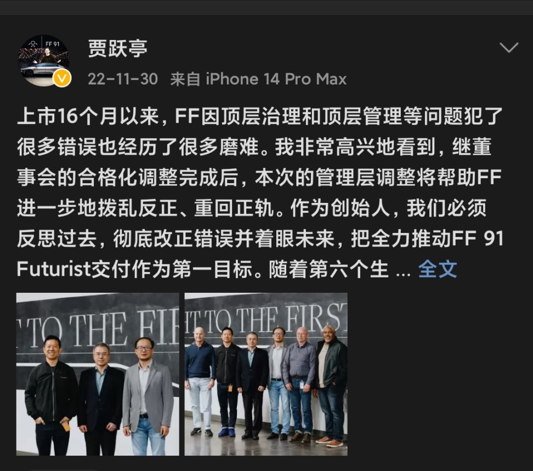This screenshot has width=533, height=471.
Task: Open the first photo of three men
Action: pyautogui.click(x=98, y=374)
